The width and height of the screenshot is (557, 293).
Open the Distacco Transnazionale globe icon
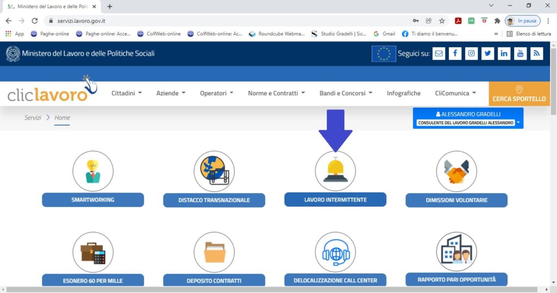[x=214, y=171]
